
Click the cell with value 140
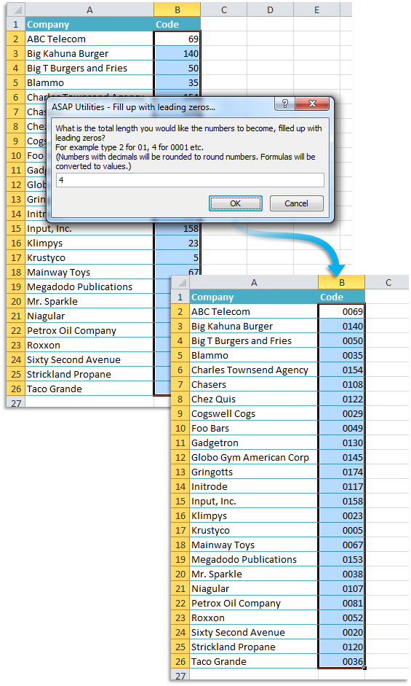pyautogui.click(x=177, y=53)
